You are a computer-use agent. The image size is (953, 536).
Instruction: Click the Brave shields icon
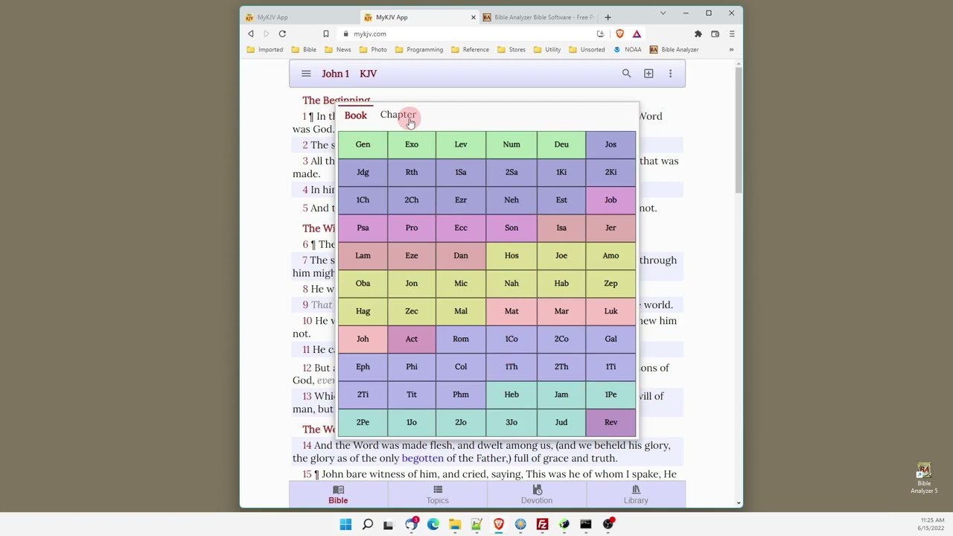pos(619,33)
